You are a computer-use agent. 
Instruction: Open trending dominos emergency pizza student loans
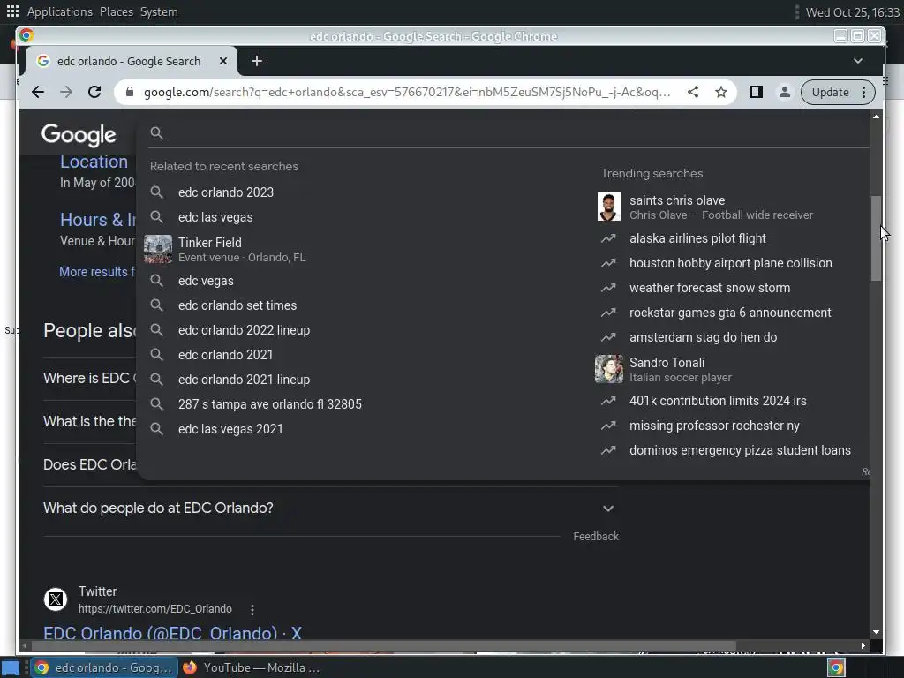[x=741, y=451]
